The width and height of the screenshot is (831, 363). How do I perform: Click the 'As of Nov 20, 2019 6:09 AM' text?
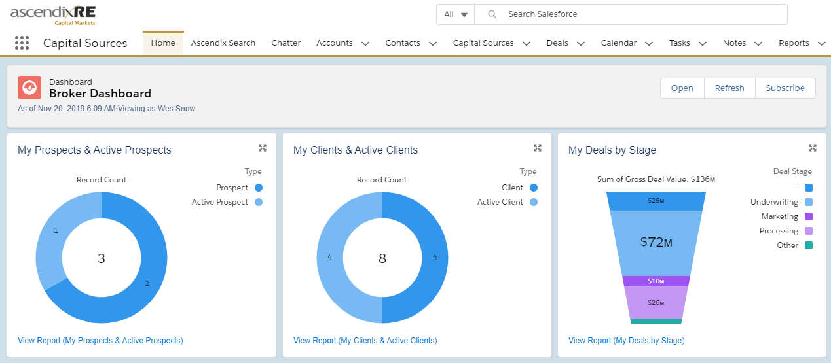pos(66,108)
